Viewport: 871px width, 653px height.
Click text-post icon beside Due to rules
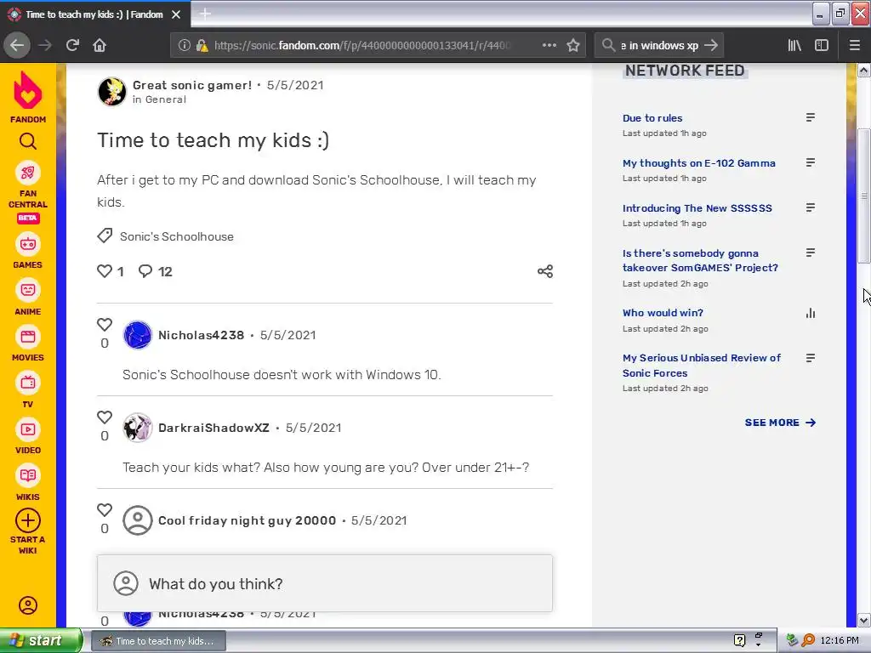pos(811,117)
